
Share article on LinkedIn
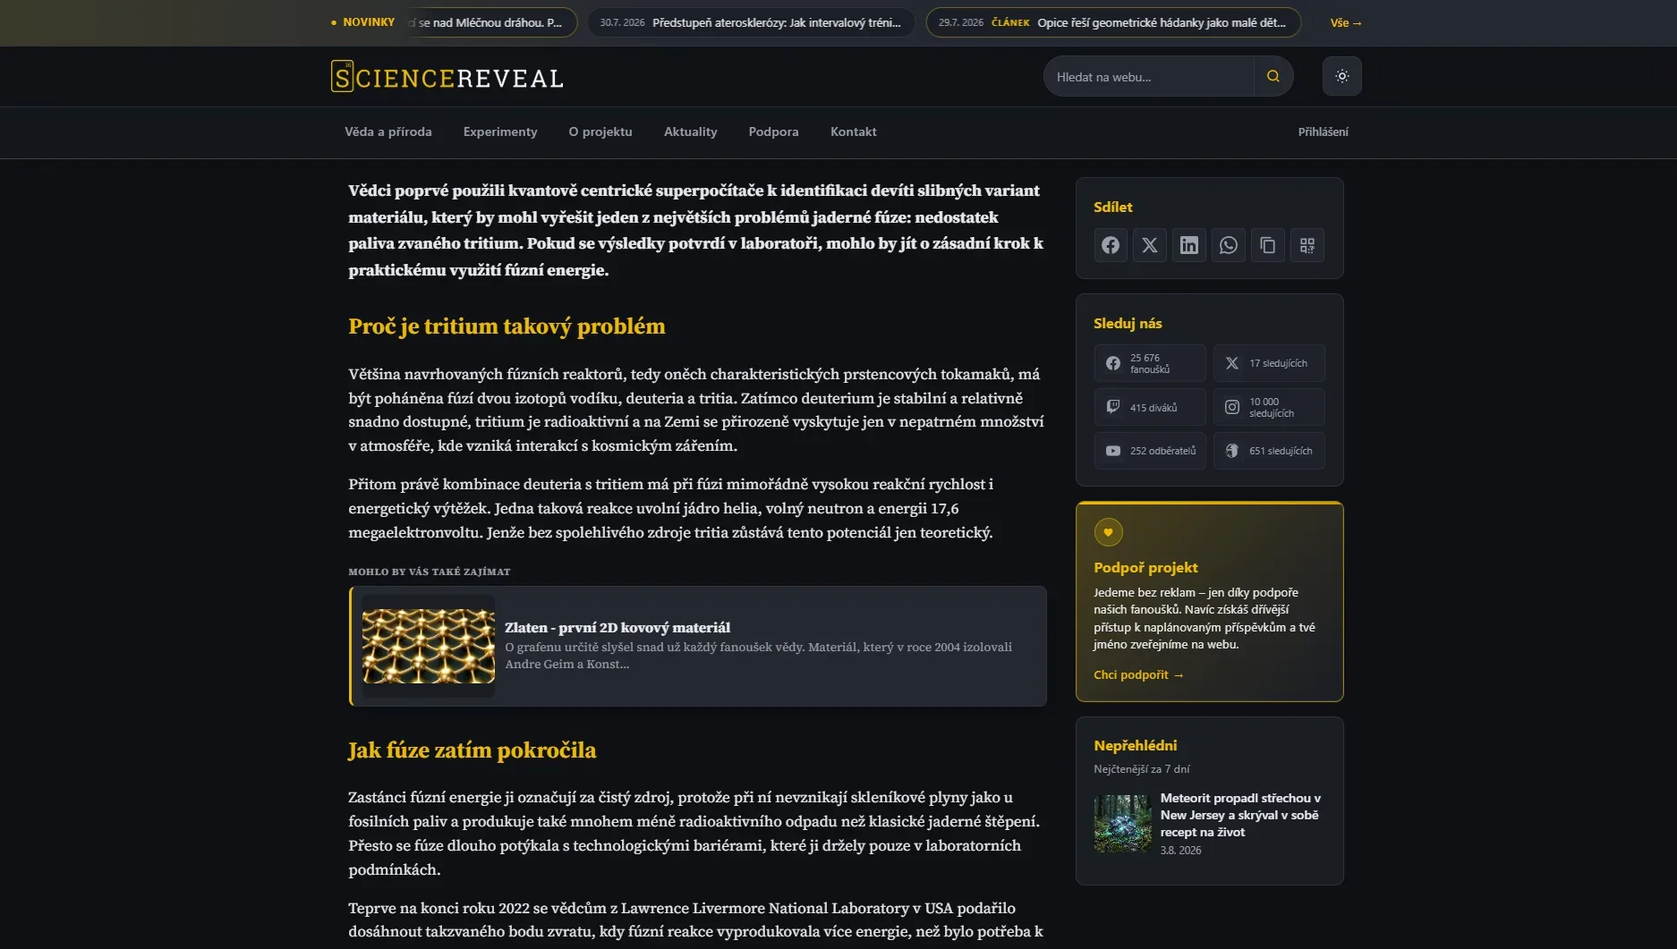pyautogui.click(x=1188, y=245)
